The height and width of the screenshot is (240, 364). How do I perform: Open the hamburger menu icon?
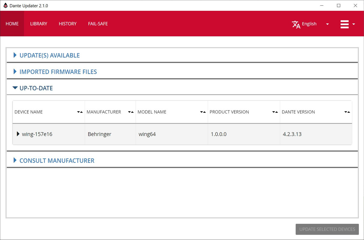tap(344, 24)
